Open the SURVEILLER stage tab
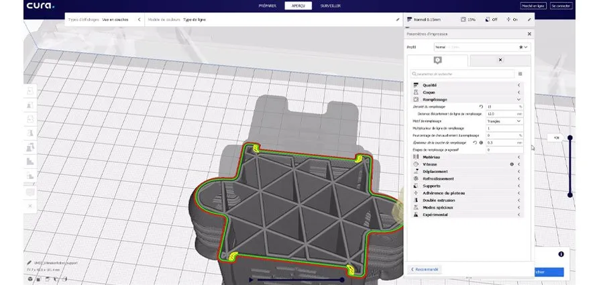Screen dimensions: 599x285 point(331,6)
